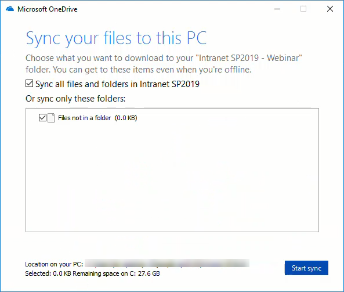Close the Microsoft OneDrive dialog

330,9
